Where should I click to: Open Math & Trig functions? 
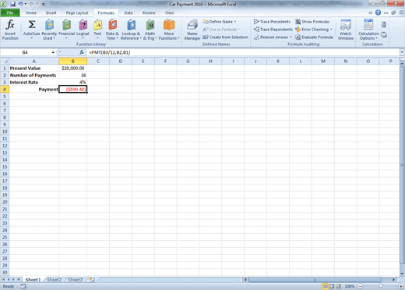coord(150,30)
